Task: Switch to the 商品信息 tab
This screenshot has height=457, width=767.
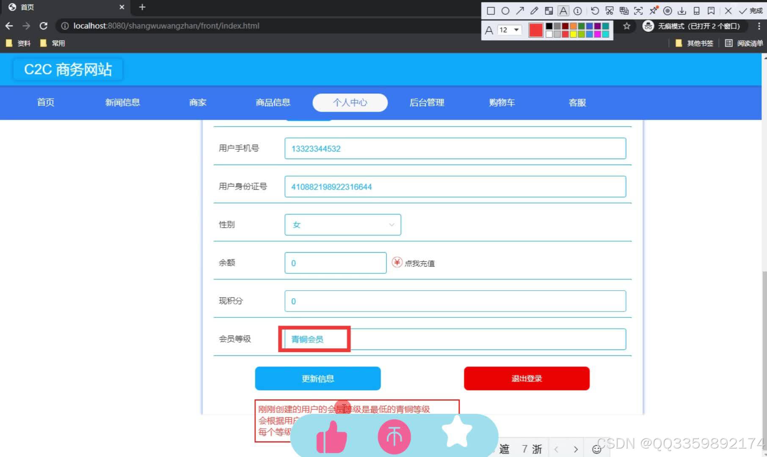Action: click(273, 102)
